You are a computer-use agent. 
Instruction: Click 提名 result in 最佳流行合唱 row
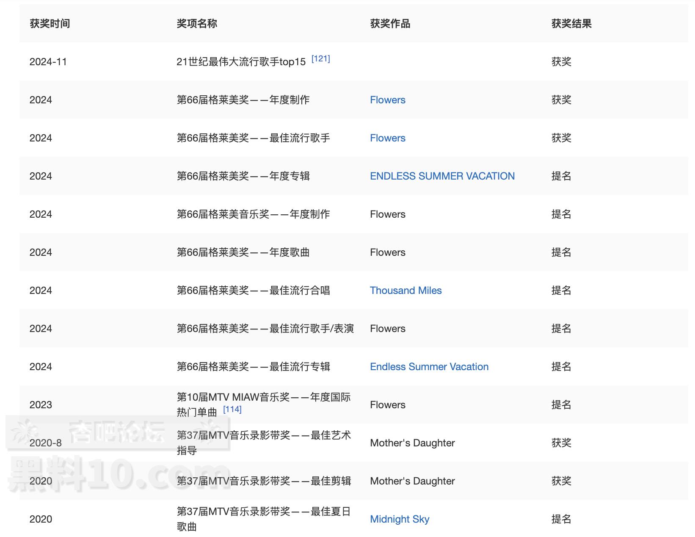point(561,291)
